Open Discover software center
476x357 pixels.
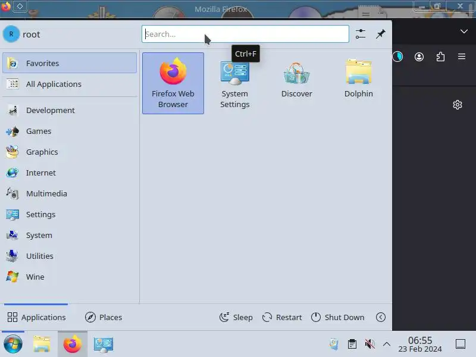296,83
